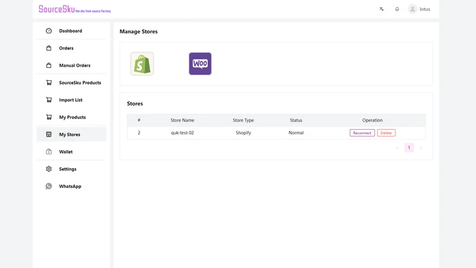476x268 pixels.
Task: Navigate to My Products
Action: coord(71,117)
